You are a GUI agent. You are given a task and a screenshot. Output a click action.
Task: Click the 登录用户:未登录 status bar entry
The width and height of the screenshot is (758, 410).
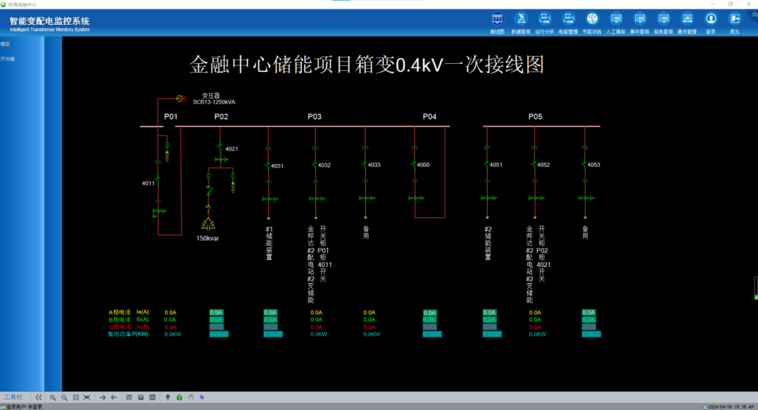tap(22, 407)
